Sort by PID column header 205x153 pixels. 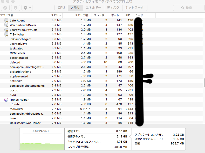(x=128, y=15)
